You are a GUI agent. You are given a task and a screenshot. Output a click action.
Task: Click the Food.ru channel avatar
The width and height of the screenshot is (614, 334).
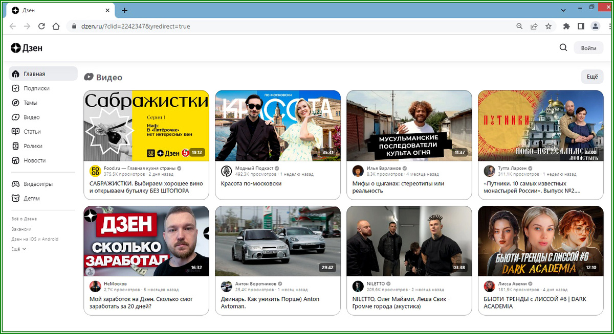point(95,171)
